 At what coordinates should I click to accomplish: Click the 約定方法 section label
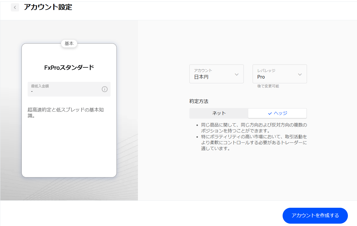tap(199, 101)
